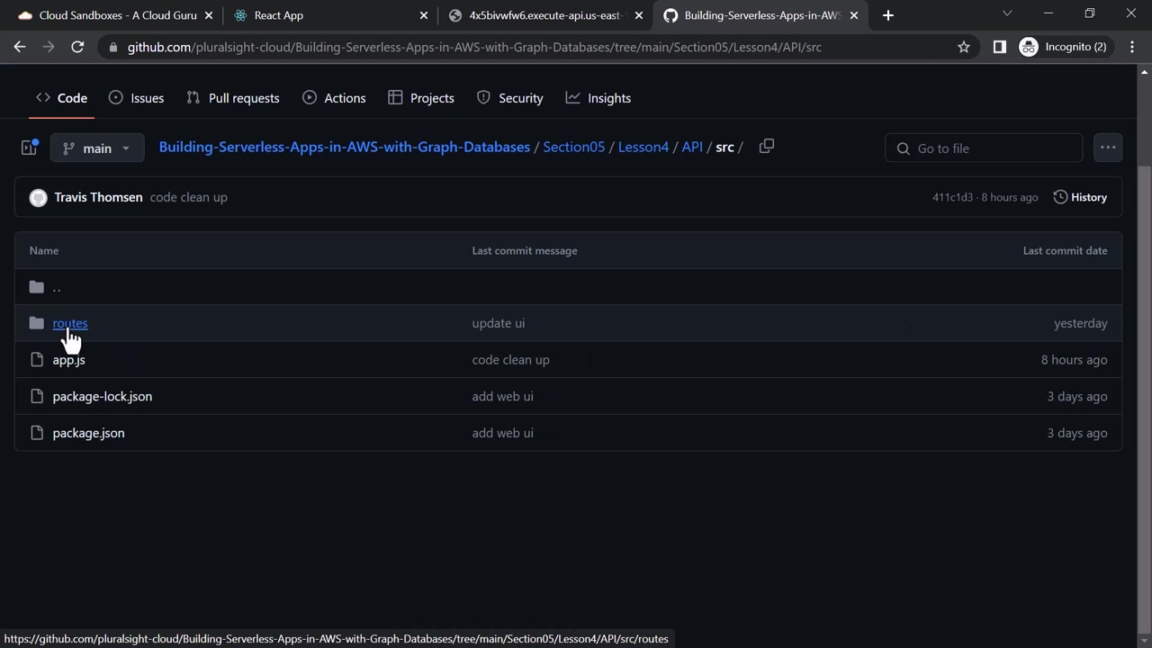Viewport: 1152px width, 648px height.
Task: Switch to the Issues tab
Action: pyautogui.click(x=136, y=98)
